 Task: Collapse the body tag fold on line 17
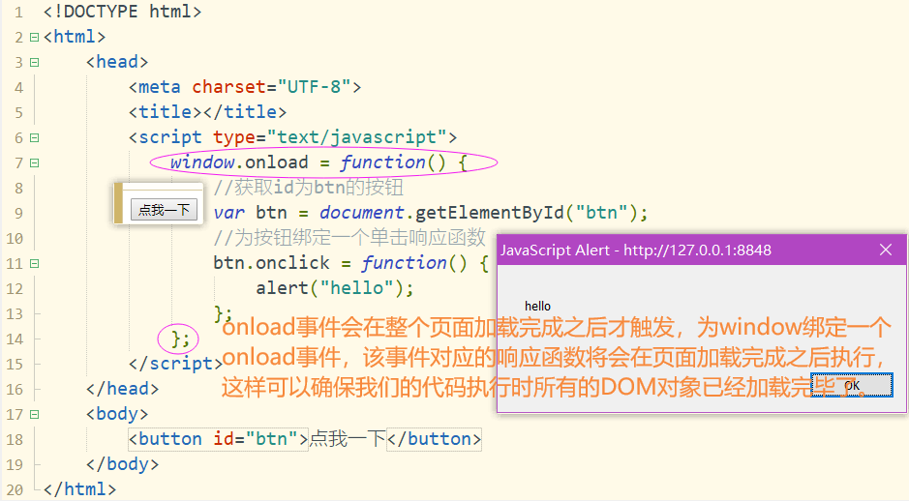34,414
